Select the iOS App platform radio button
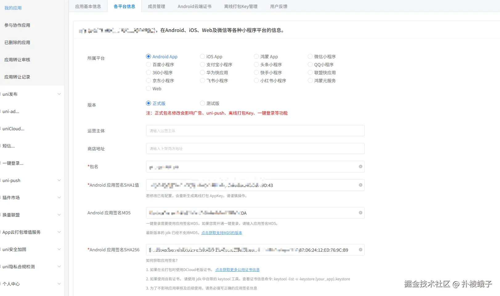Screen dimensions: 500x296 tap(202, 57)
